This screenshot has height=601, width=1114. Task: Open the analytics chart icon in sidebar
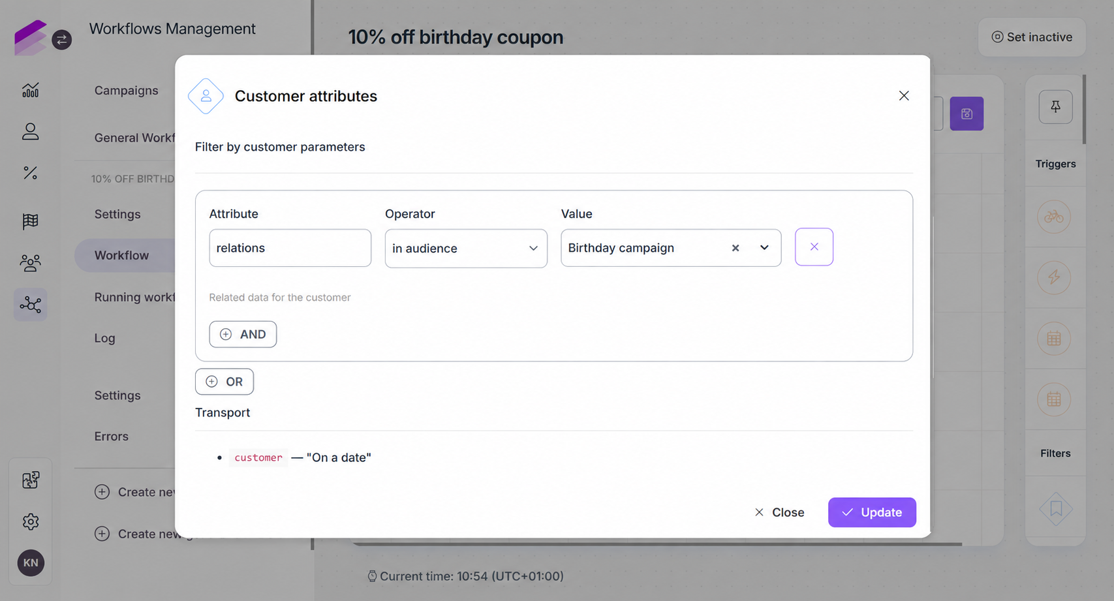[31, 90]
